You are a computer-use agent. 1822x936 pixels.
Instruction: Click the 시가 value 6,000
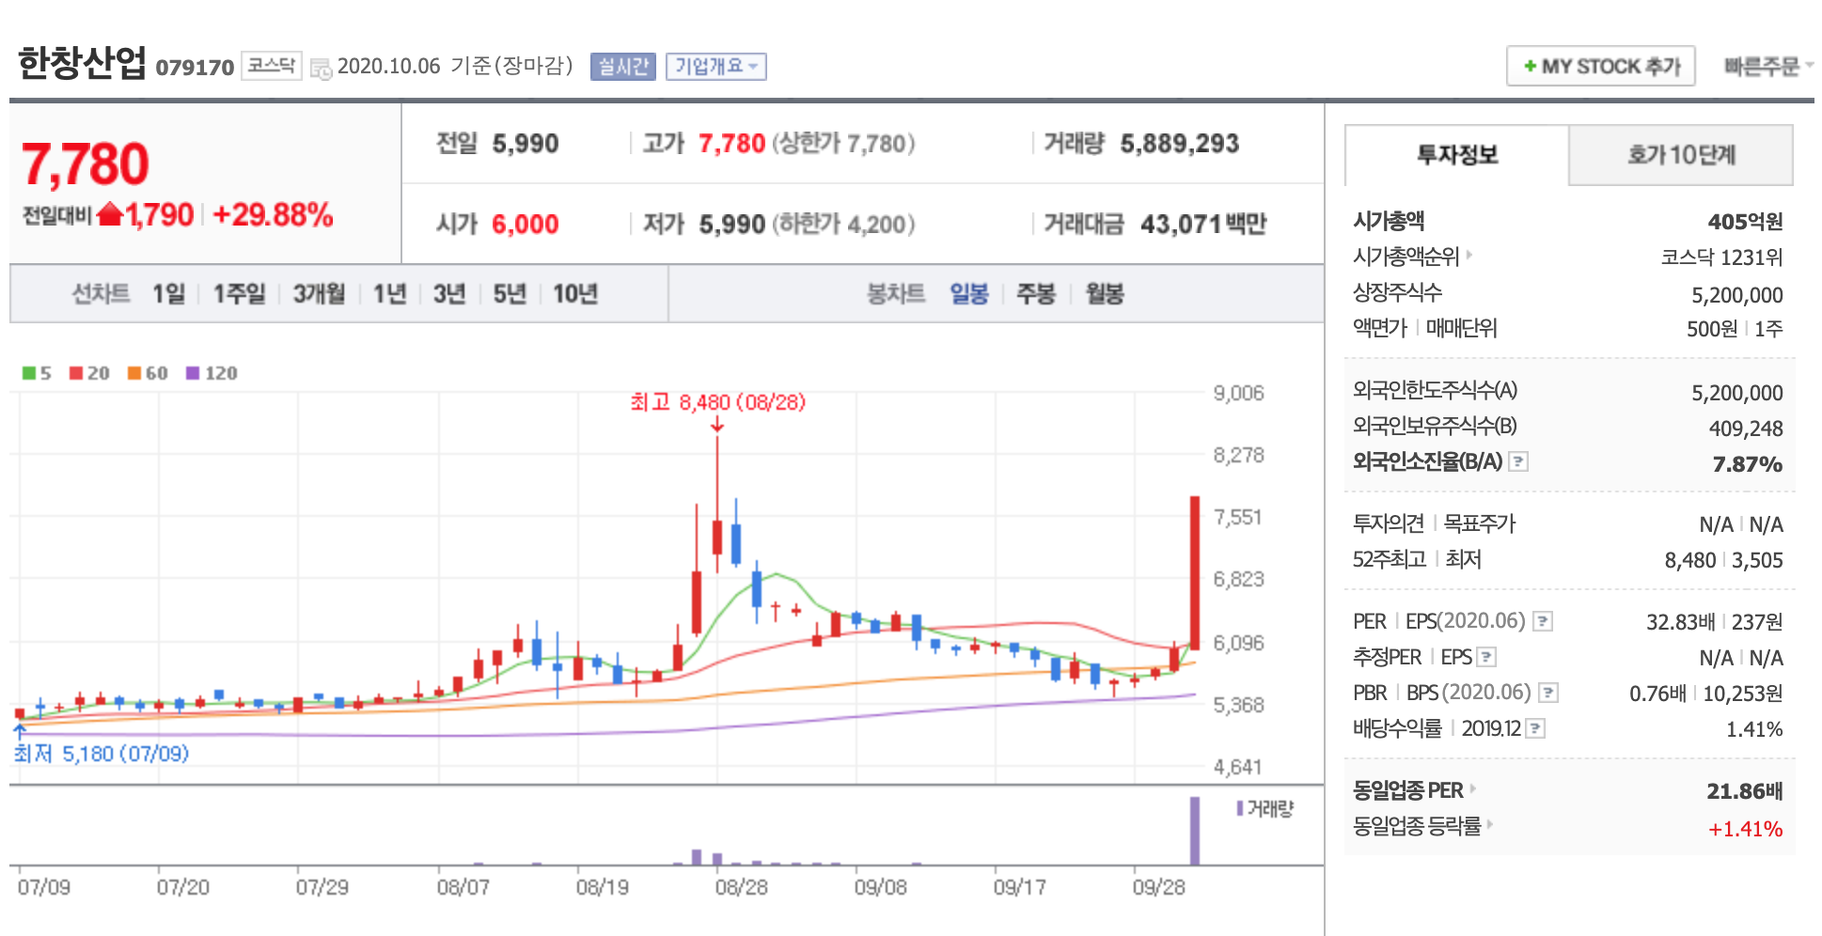click(525, 225)
